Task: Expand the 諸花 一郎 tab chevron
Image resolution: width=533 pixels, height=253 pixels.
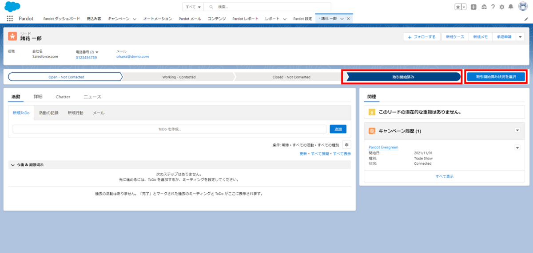Action: point(342,19)
